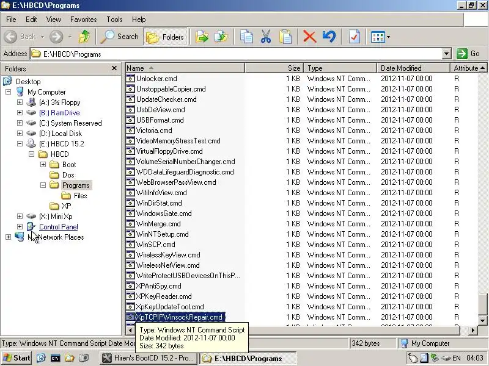Select the Unlocker.cmd file icon
This screenshot has height=366, width=489.
130,79
